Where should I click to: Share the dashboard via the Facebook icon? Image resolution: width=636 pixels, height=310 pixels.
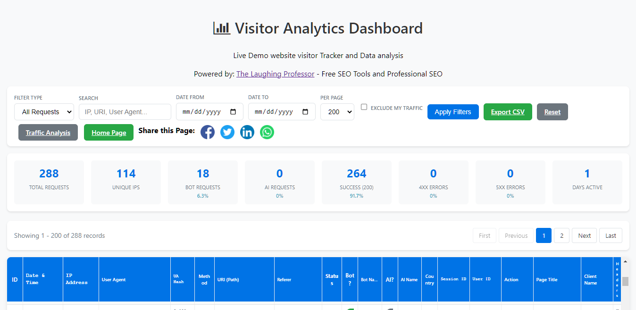pos(208,132)
